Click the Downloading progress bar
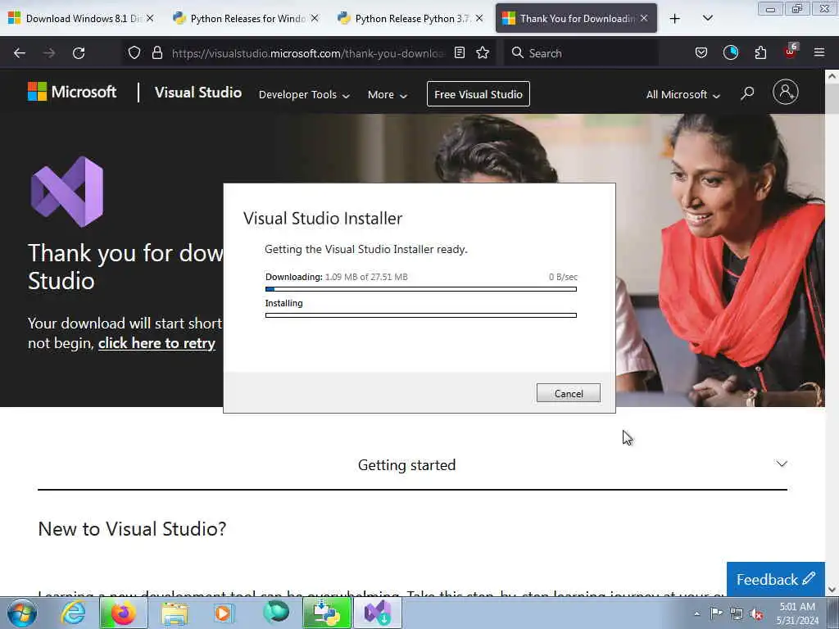Screen dimensions: 839x629 point(420,289)
